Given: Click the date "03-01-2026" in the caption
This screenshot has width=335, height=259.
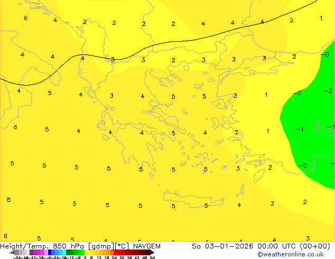Looking at the screenshot, I should pyautogui.click(x=229, y=246).
